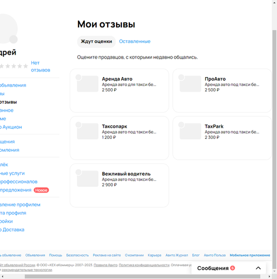Open the TaxPark seller card
The image size is (277, 279).
pos(222,138)
